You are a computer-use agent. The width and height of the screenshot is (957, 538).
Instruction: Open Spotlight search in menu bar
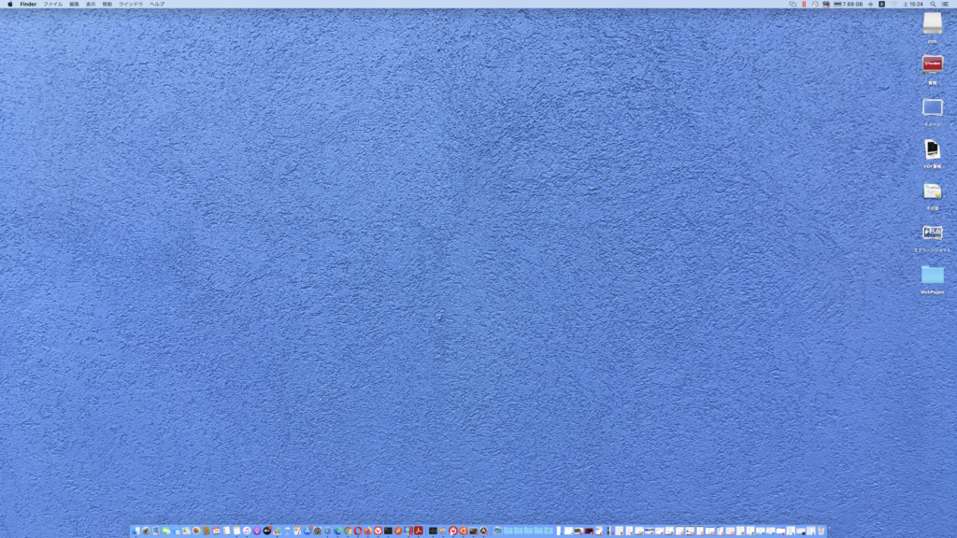pyautogui.click(x=933, y=4)
